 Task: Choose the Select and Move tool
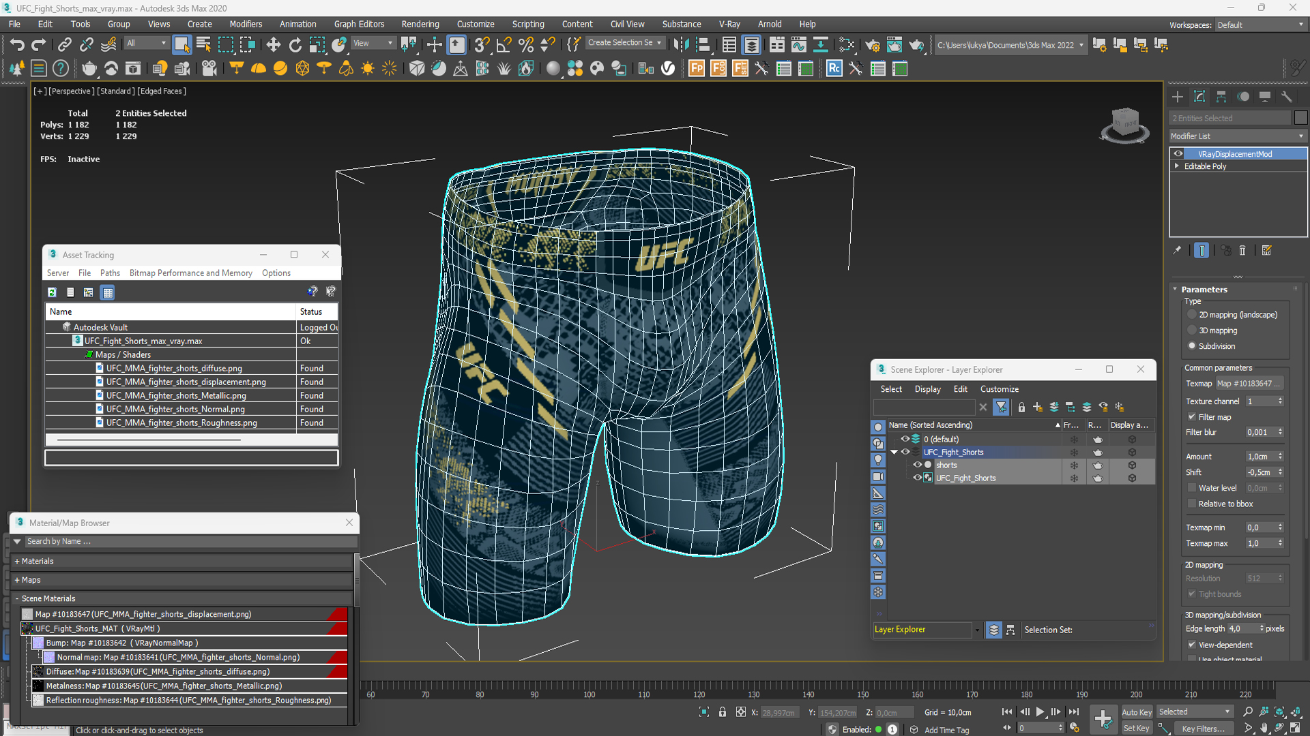[x=274, y=45]
